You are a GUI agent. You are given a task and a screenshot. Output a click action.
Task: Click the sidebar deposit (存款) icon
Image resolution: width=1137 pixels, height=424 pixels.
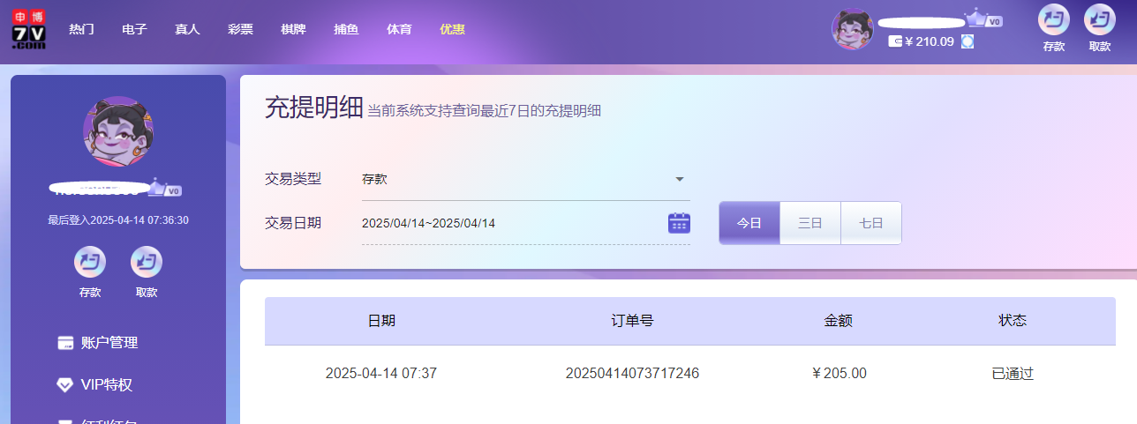[90, 263]
